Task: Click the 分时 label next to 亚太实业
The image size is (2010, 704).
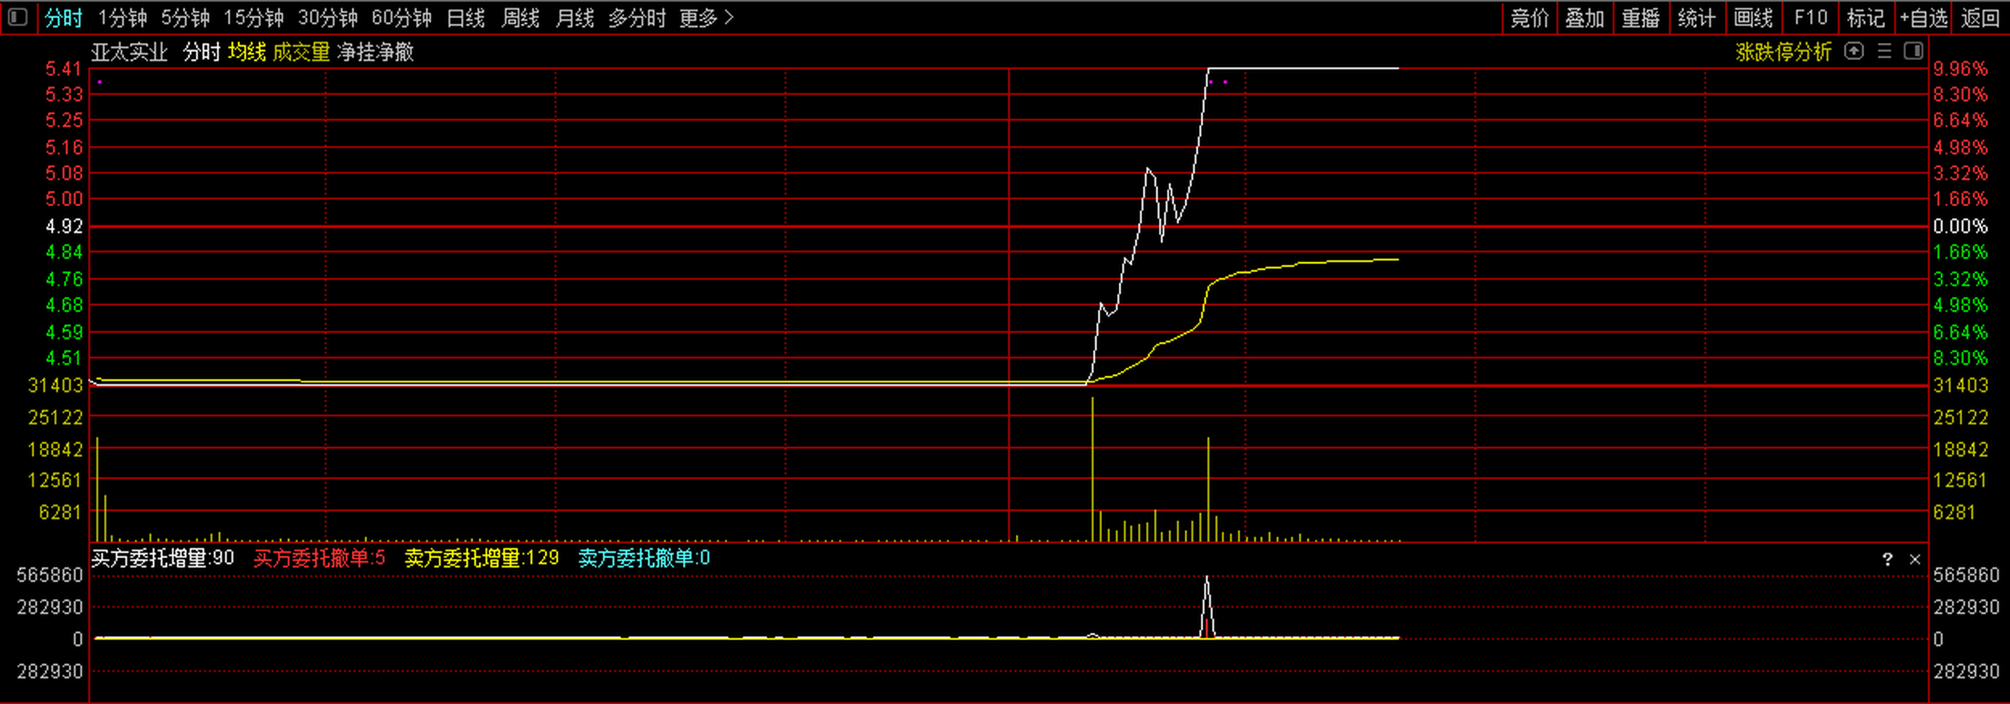Action: 201,52
